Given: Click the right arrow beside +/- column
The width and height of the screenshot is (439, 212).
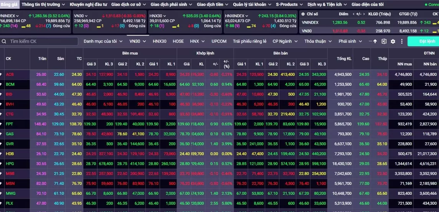Looking at the screenshot, I should tap(364, 14).
